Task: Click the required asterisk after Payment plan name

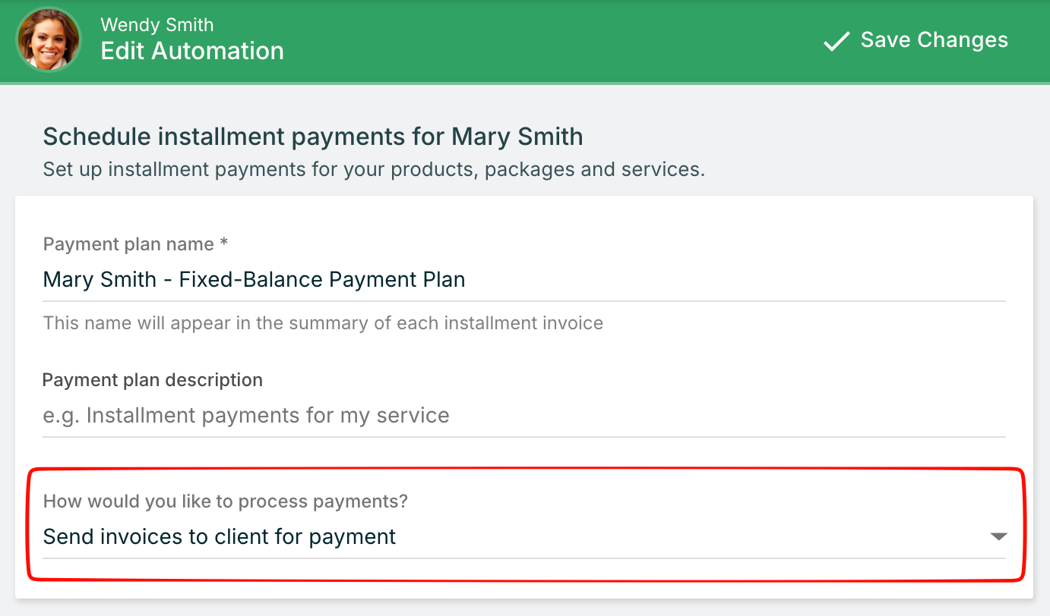Action: tap(223, 244)
